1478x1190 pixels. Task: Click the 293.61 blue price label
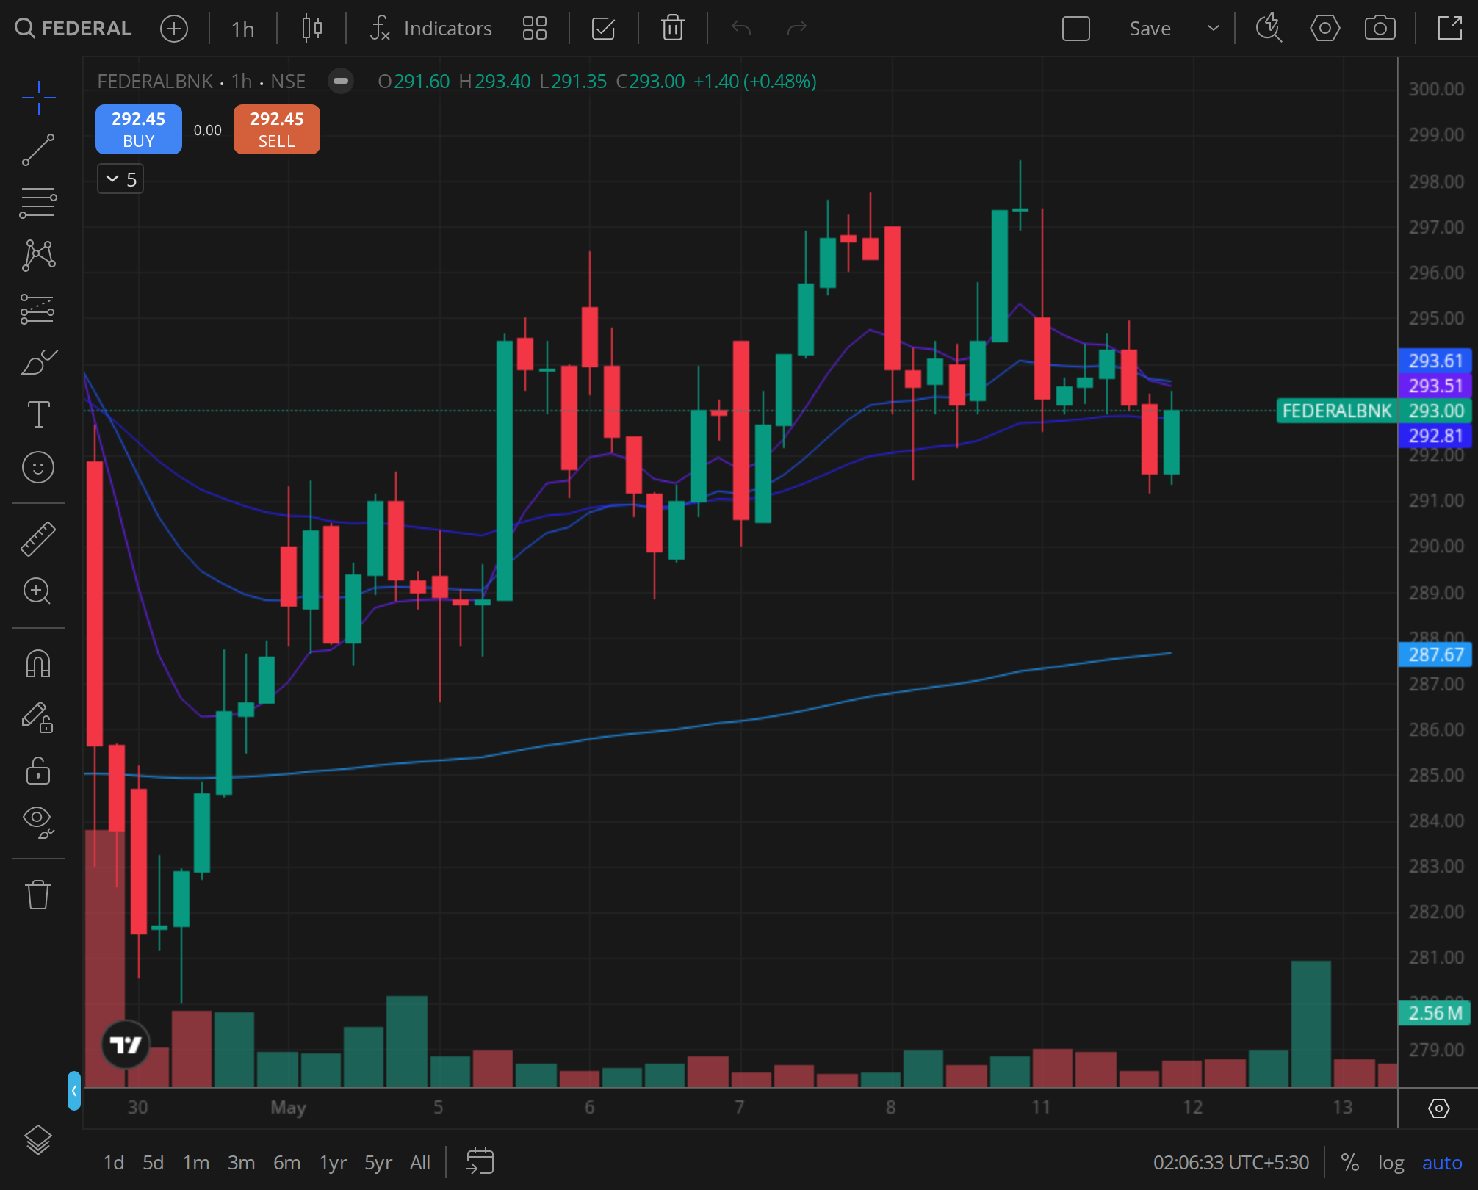click(x=1435, y=361)
